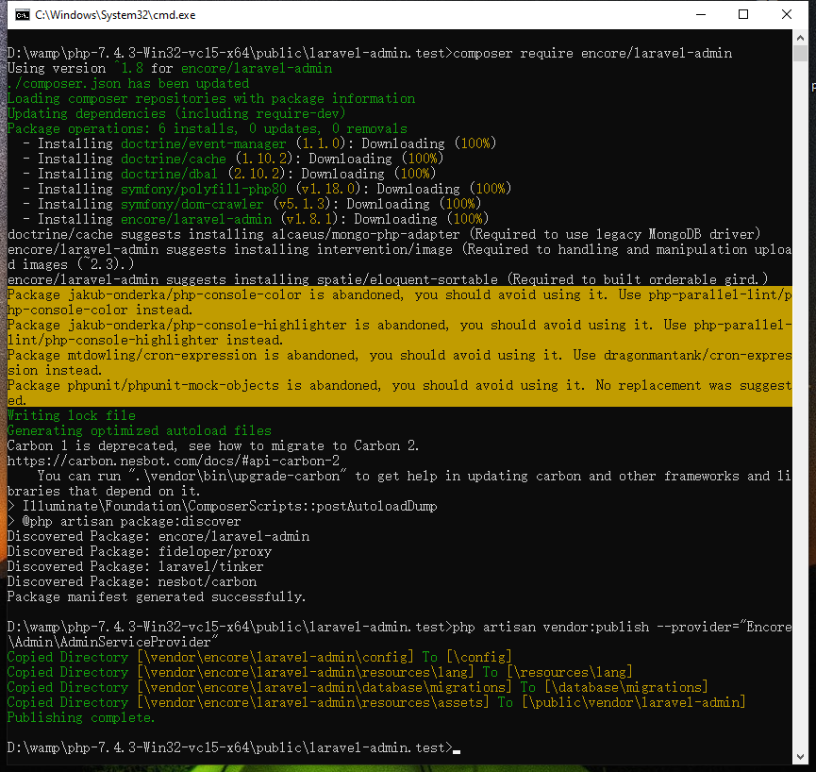
Task: Click the scrollbar down arrow
Action: [x=800, y=756]
